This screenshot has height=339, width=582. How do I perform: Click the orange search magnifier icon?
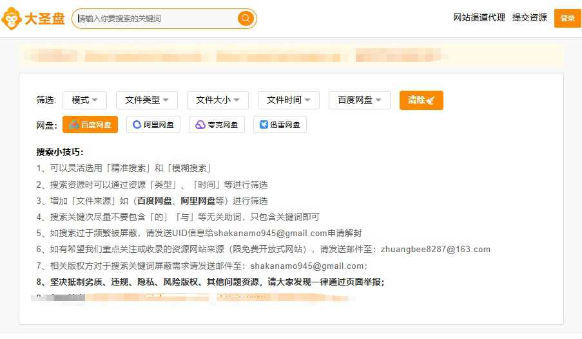click(245, 19)
